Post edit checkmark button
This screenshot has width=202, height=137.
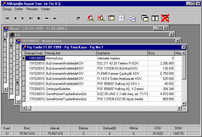click(63, 18)
